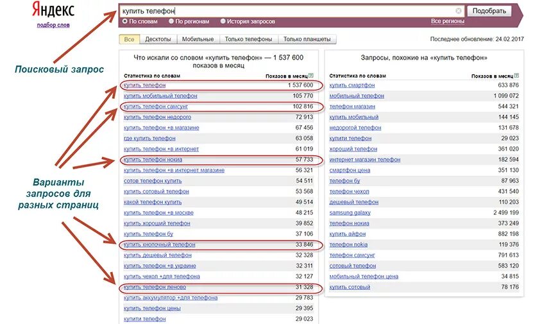The height and width of the screenshot is (324, 542).
Task: Open the 'Все регионы' region selector
Action: point(447,21)
